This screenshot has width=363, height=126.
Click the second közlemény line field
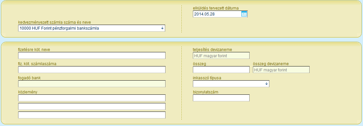pos(92,106)
